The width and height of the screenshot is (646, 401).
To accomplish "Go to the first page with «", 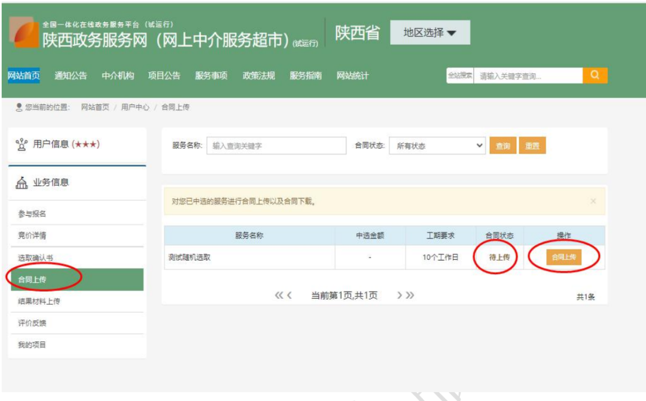I will point(279,295).
